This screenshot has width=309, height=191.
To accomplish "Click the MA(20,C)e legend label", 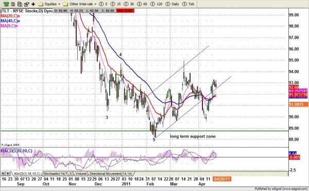I will [x=10, y=16].
